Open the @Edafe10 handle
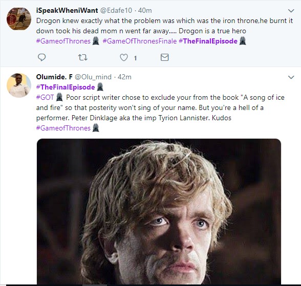 pyautogui.click(x=116, y=10)
